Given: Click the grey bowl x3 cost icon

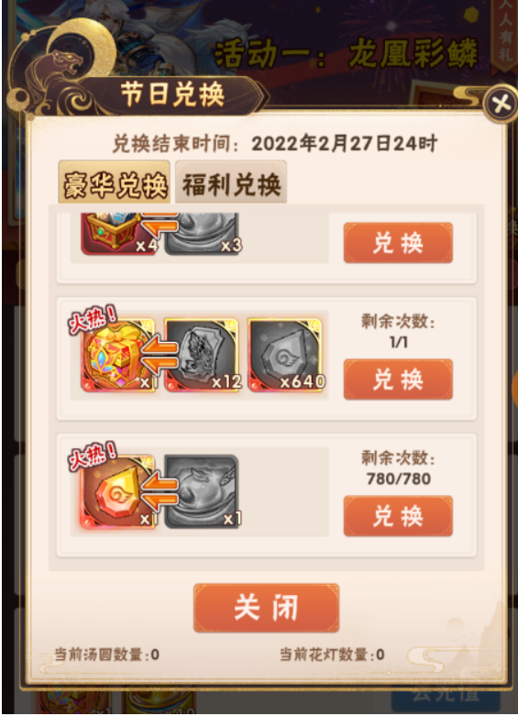Looking at the screenshot, I should 202,234.
